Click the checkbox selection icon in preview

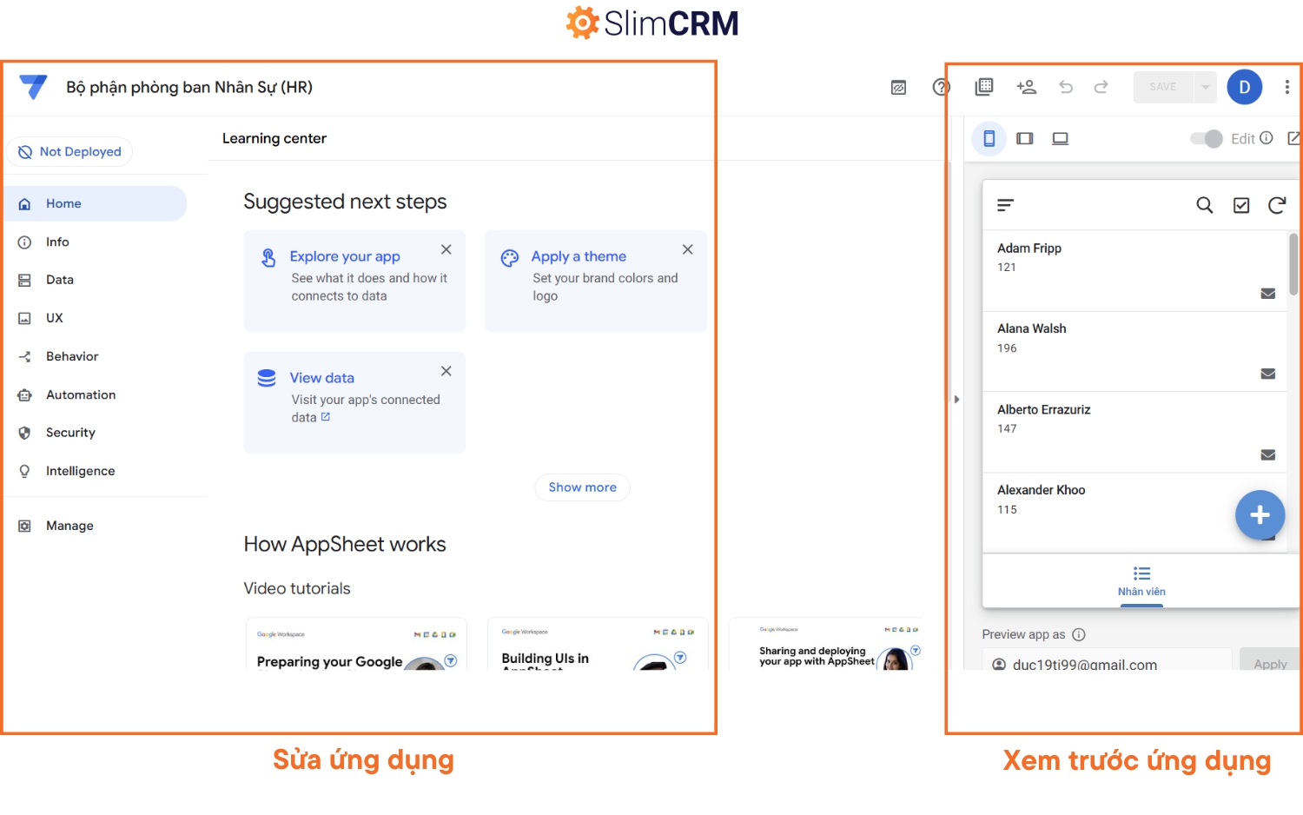click(1240, 205)
